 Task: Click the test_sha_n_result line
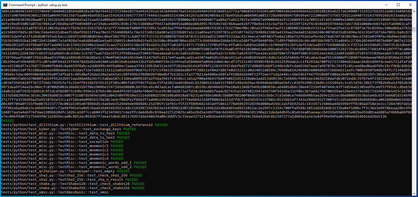70,180
